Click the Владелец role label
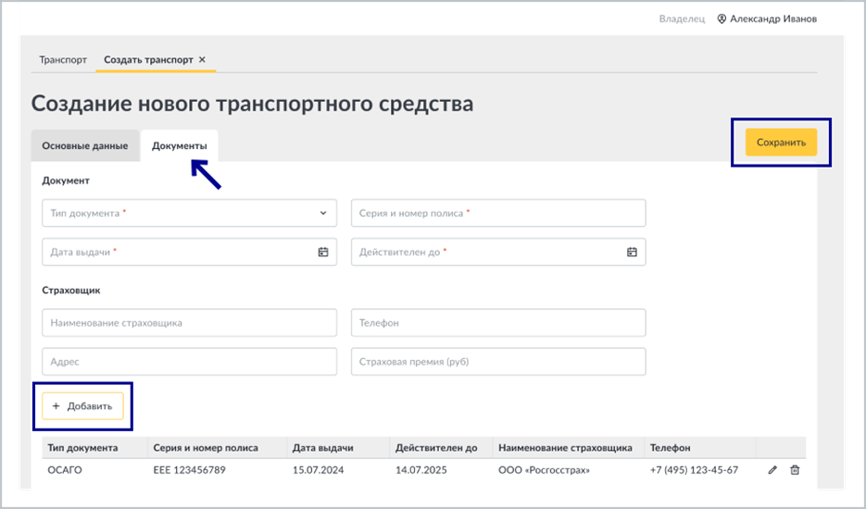Image resolution: width=866 pixels, height=509 pixels. point(682,19)
